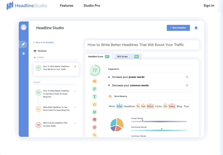Jump to word balance pie chart icon
The width and height of the screenshot is (223, 155).
click(95, 81)
